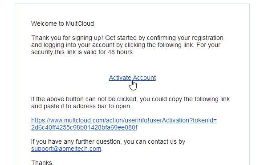264x165 pixels.
Task: Click the "copy the following link" phrase
Action: (x=199, y=99)
